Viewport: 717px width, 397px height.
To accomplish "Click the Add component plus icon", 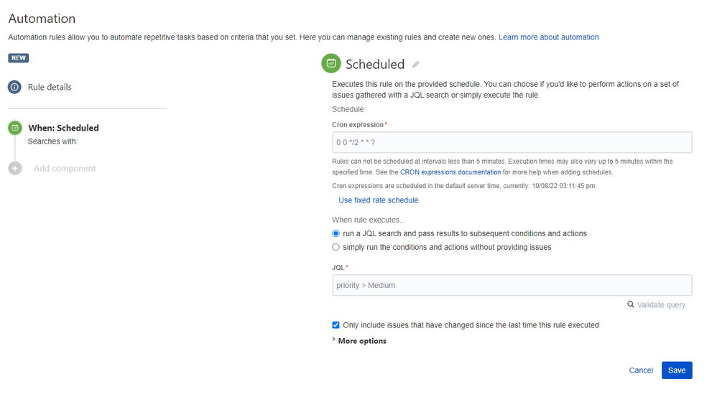I will tap(15, 168).
